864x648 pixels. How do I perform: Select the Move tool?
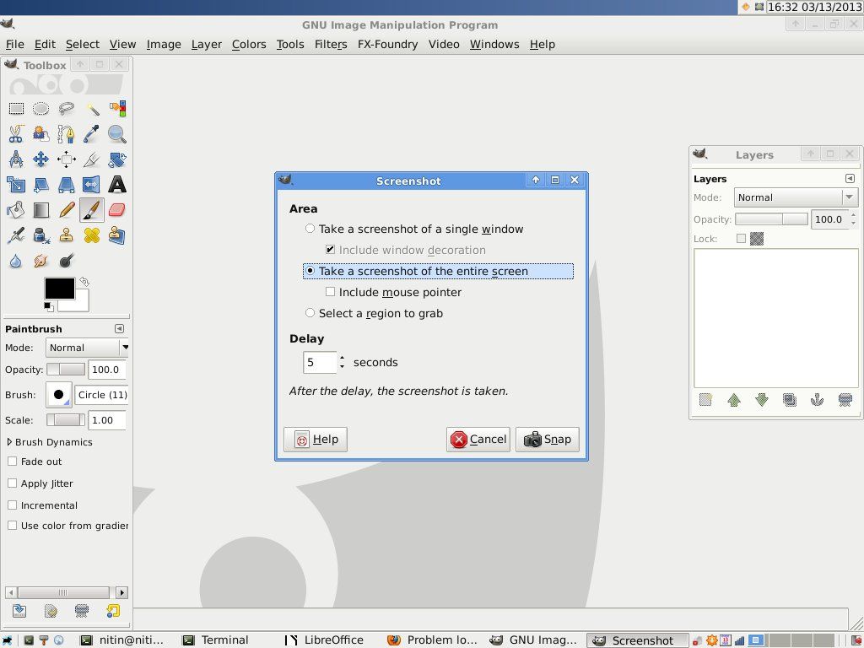(x=40, y=159)
